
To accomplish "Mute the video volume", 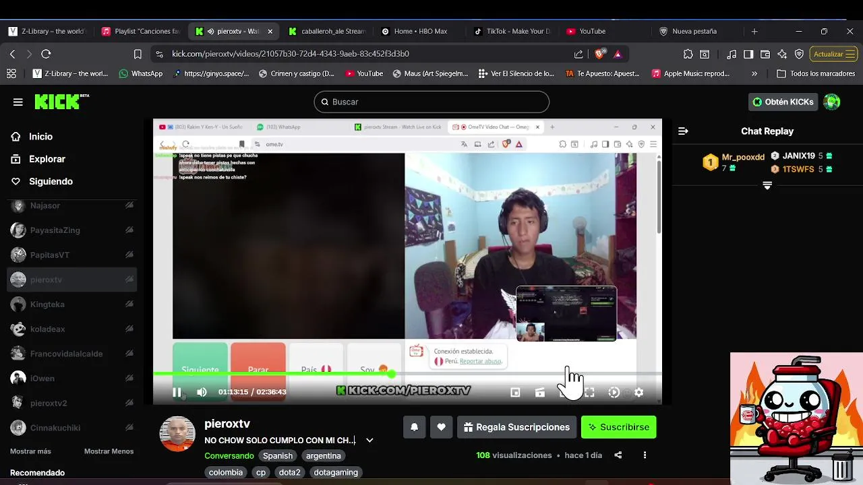I will (x=202, y=392).
